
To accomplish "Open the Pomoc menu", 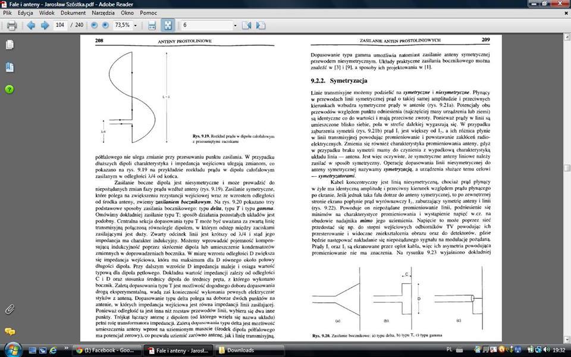I will [x=148, y=12].
